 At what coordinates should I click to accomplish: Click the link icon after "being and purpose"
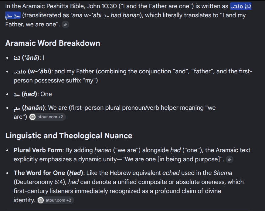pyautogui.click(x=230, y=159)
